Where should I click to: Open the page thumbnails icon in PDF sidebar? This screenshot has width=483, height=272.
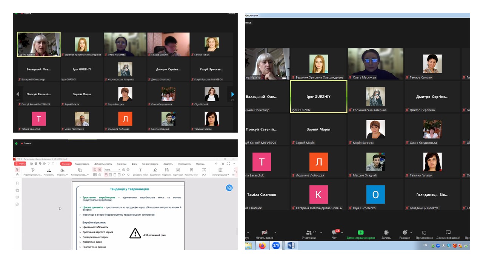(17, 190)
